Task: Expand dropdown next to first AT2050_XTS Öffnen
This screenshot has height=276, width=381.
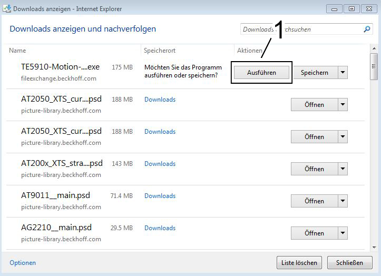Action: [x=343, y=105]
